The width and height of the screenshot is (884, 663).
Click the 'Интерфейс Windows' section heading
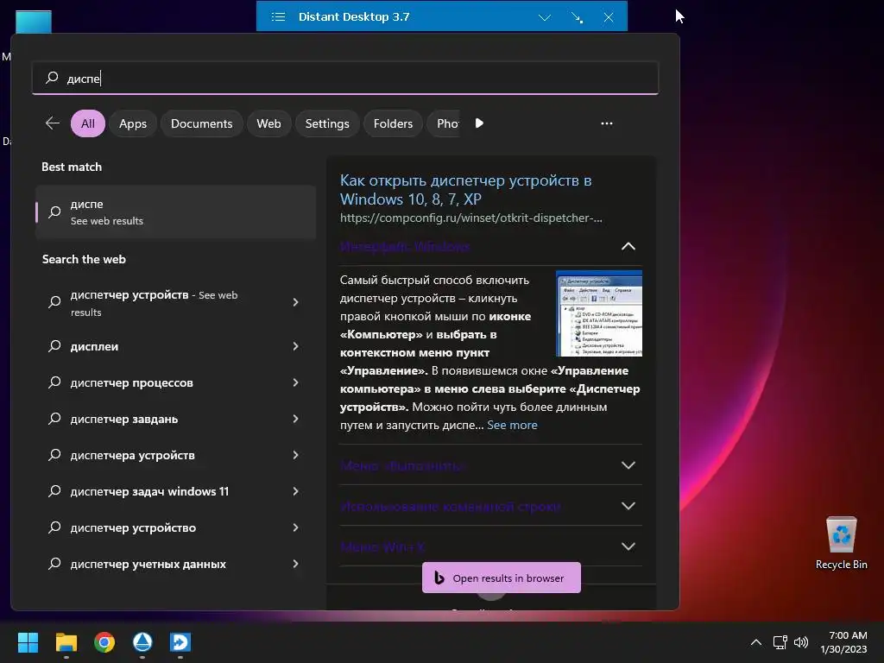tap(405, 246)
